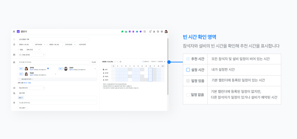
Task: Click the event title field 신규 콘텐츠 기획
Action: [x=54, y=40]
